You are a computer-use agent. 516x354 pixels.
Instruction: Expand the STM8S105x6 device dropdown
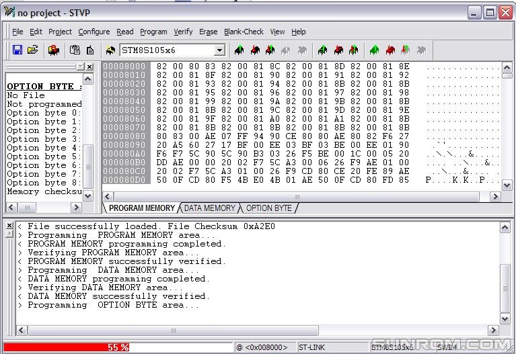[219, 50]
